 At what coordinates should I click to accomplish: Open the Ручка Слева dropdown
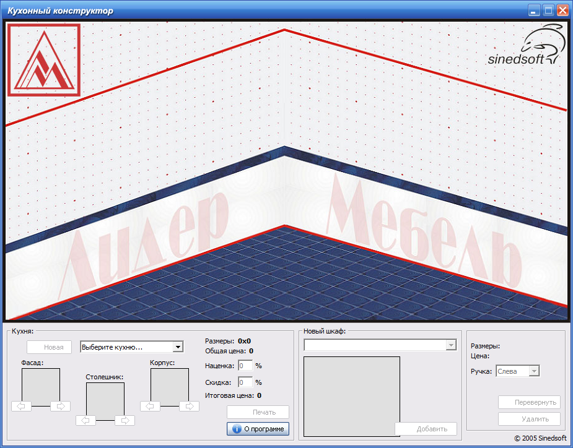tap(517, 371)
